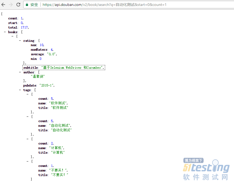Collapse the tag object containing 自动化测试
This screenshot has height=182, width=234.
coord(27,116)
